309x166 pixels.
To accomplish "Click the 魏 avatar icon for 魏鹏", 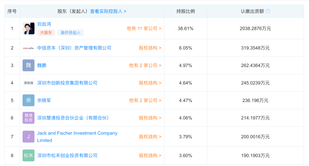I will (x=28, y=65).
